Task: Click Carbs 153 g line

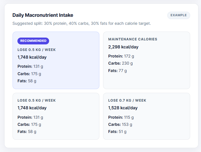Action: [120, 124]
